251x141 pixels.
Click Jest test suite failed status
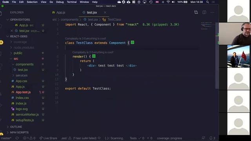(81, 138)
